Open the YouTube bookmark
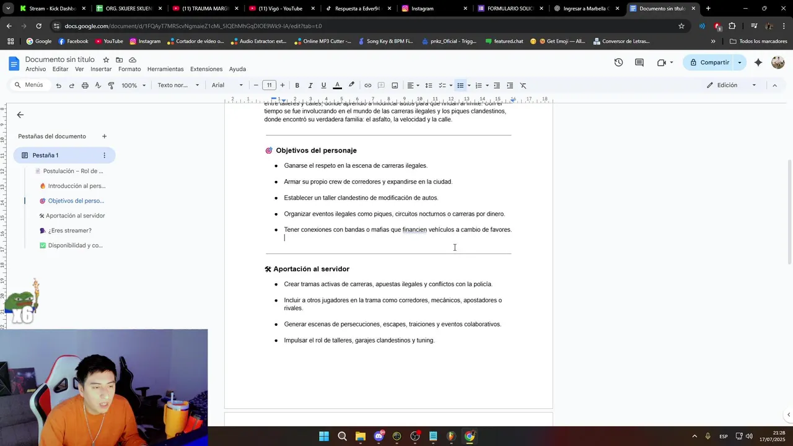Screen dimensions: 793x446 pos(109,42)
